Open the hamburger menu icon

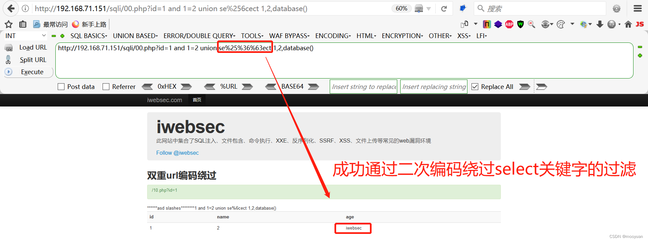638,8
